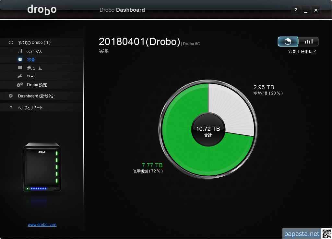Expand すべての Drobo ( 1 ) section

coord(34,43)
